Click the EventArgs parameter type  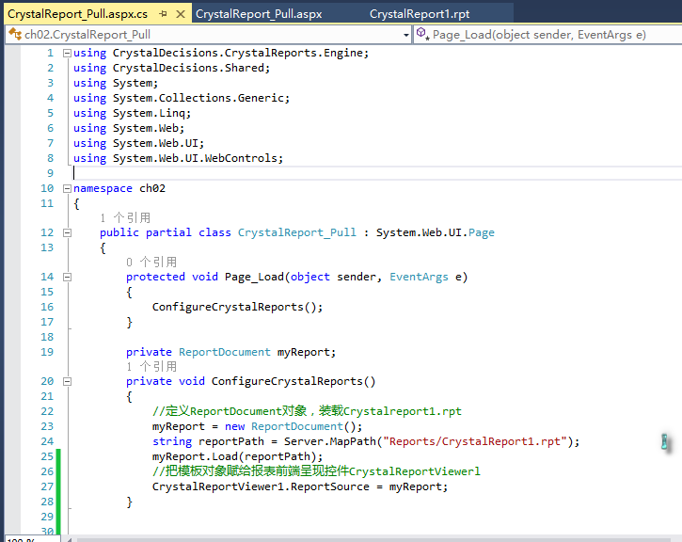419,277
